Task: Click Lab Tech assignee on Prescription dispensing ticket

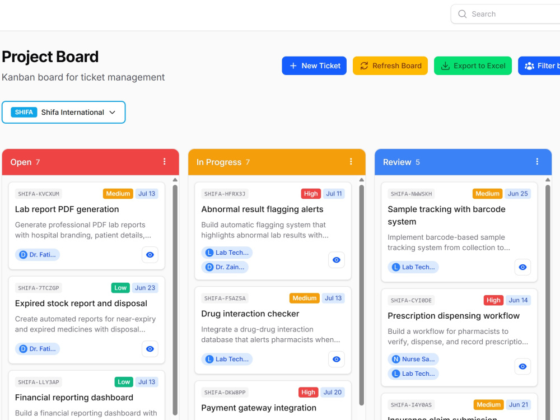Action: pos(414,374)
